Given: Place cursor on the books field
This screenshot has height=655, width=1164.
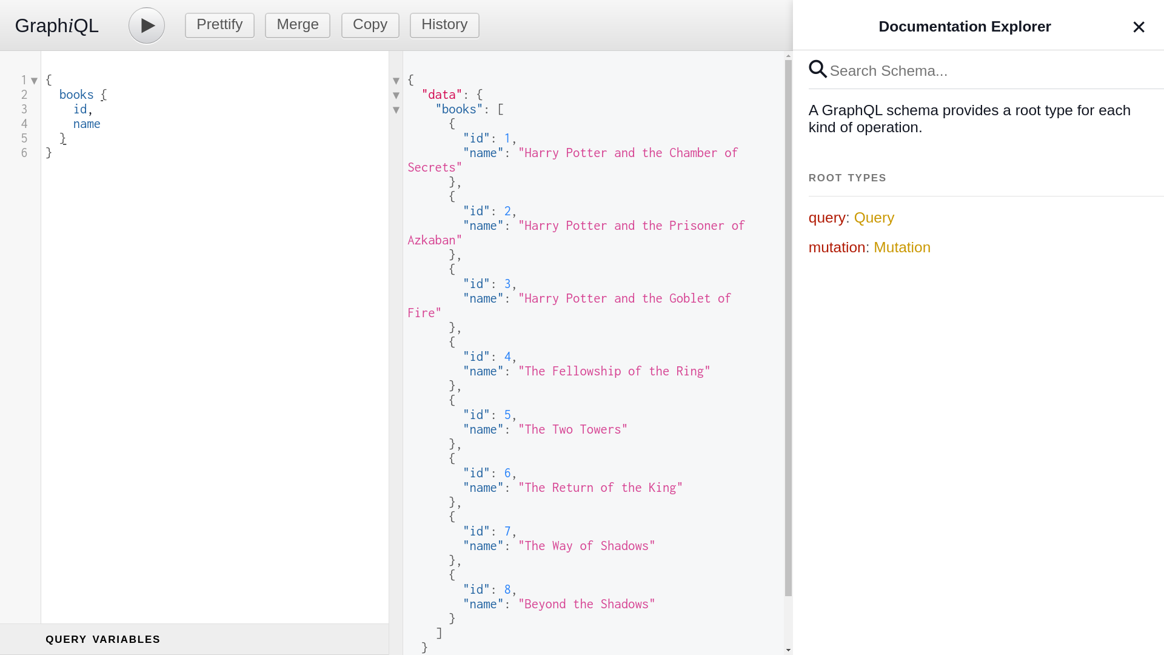Looking at the screenshot, I should [x=76, y=95].
